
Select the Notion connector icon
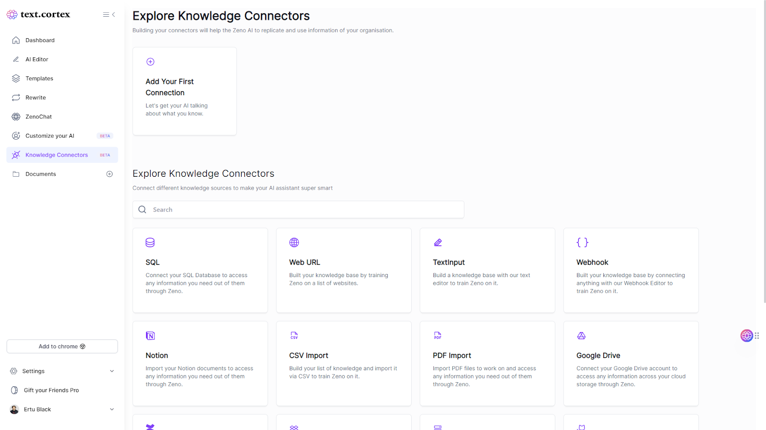(150, 336)
